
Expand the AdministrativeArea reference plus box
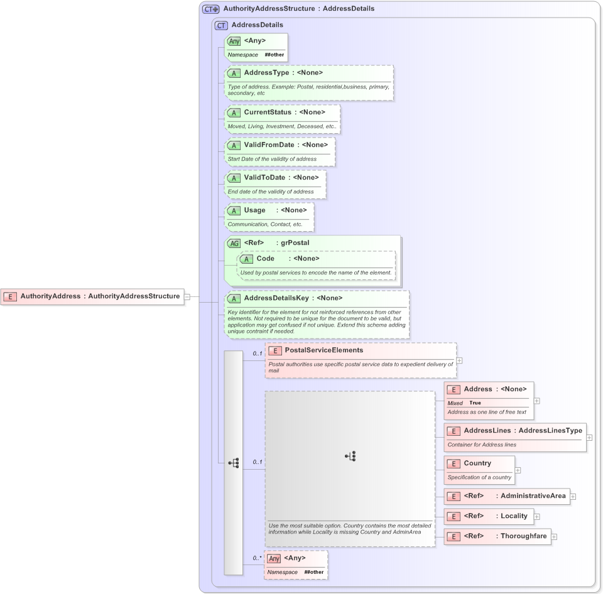click(x=575, y=496)
